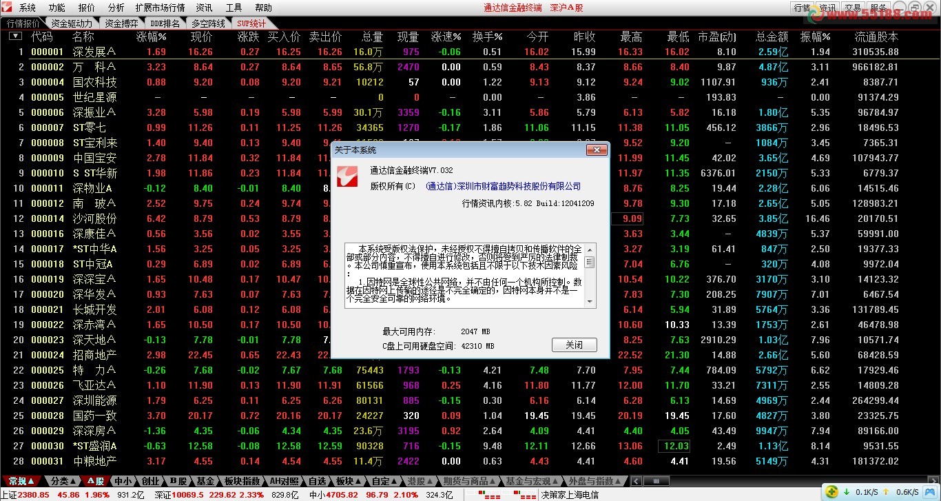The height and width of the screenshot is (501, 941).
Task: Sort by the 市盈(动) column header
Action: 717,37
